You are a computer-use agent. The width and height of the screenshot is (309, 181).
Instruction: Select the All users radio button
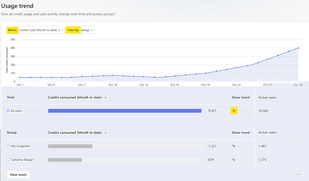(x=9, y=111)
